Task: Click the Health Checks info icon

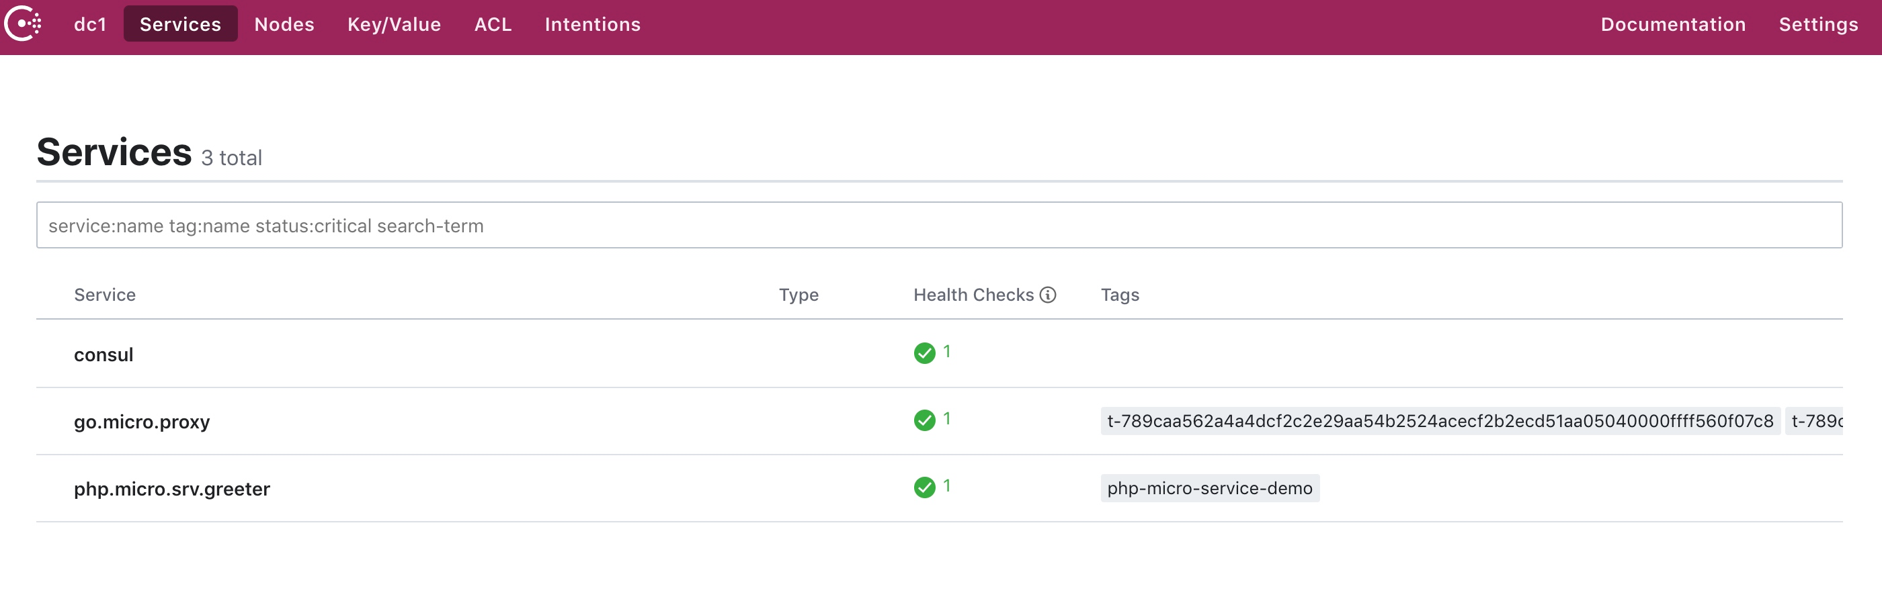Action: click(1047, 295)
